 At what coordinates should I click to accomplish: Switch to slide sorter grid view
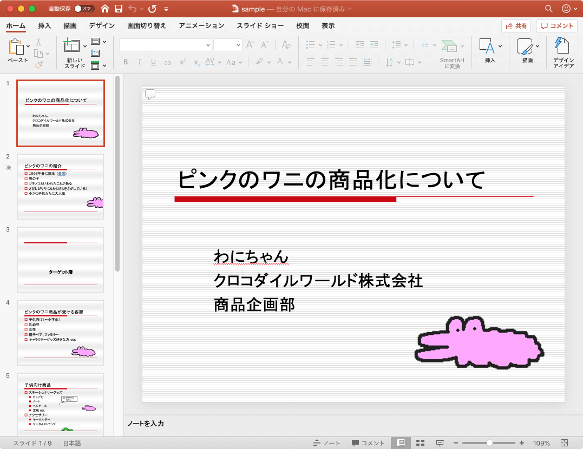[420, 443]
